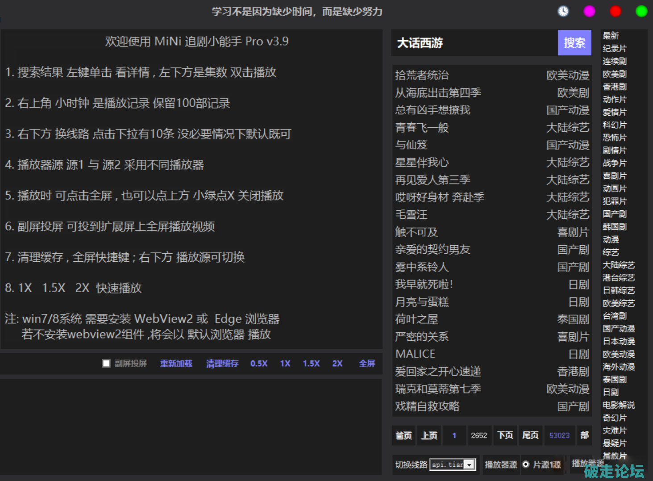Image resolution: width=653 pixels, height=481 pixels.
Task: Click the 大话西游 search input field
Action: [x=474, y=43]
